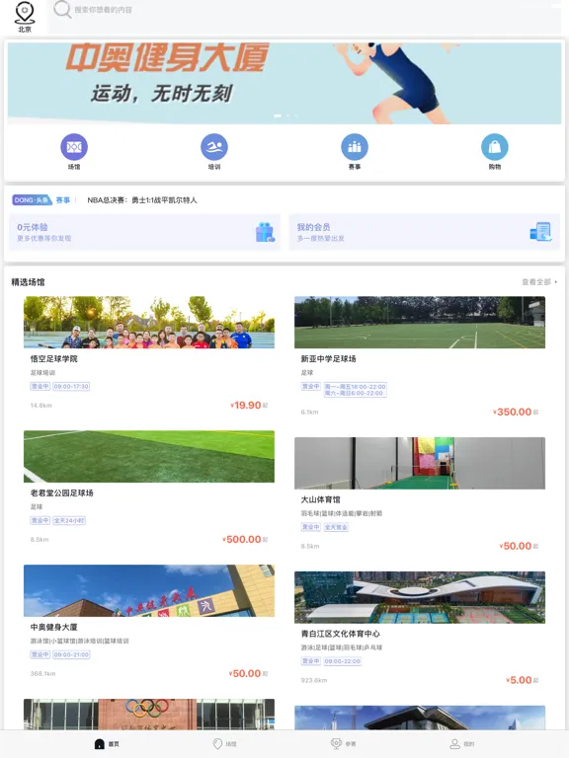Click the 精选场馆 section heading
The width and height of the screenshot is (569, 758).
(x=28, y=282)
